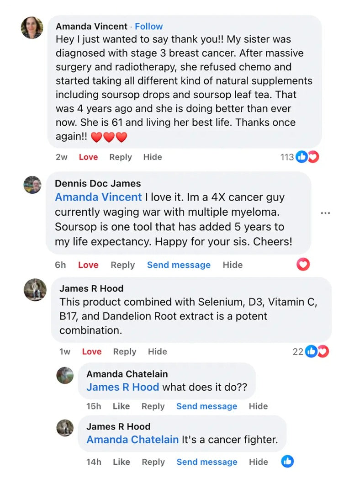Click the Amanda Chatelain mention in James's reply
The width and height of the screenshot is (349, 489).
pos(132,440)
